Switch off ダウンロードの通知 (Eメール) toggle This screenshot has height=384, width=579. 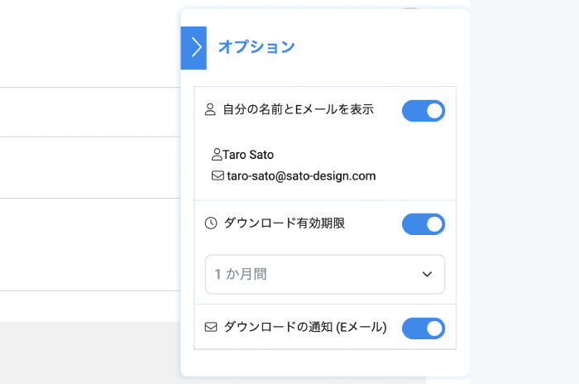pyautogui.click(x=423, y=328)
